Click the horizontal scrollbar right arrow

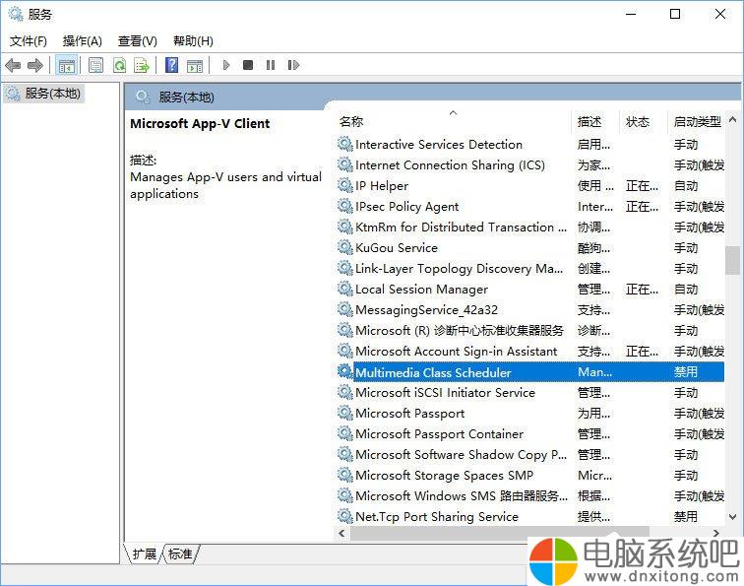coord(716,533)
